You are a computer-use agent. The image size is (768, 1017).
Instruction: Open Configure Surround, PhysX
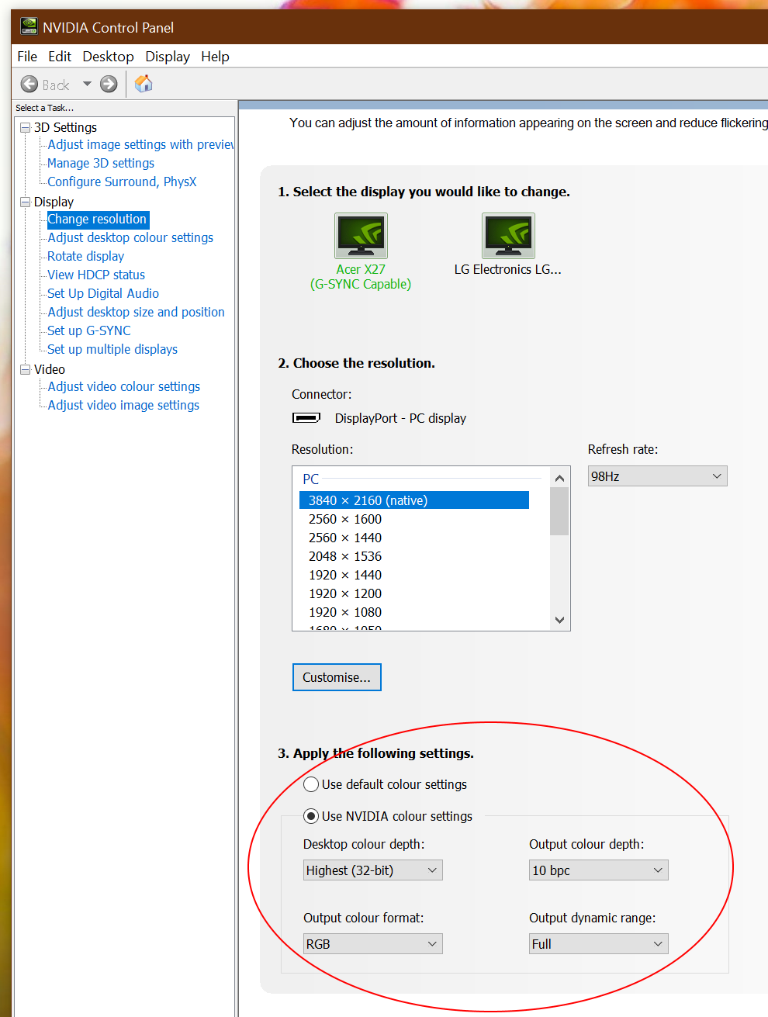click(122, 182)
